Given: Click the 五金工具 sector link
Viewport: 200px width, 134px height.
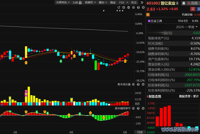Looking at the screenshot, I should pyautogui.click(x=156, y=21).
